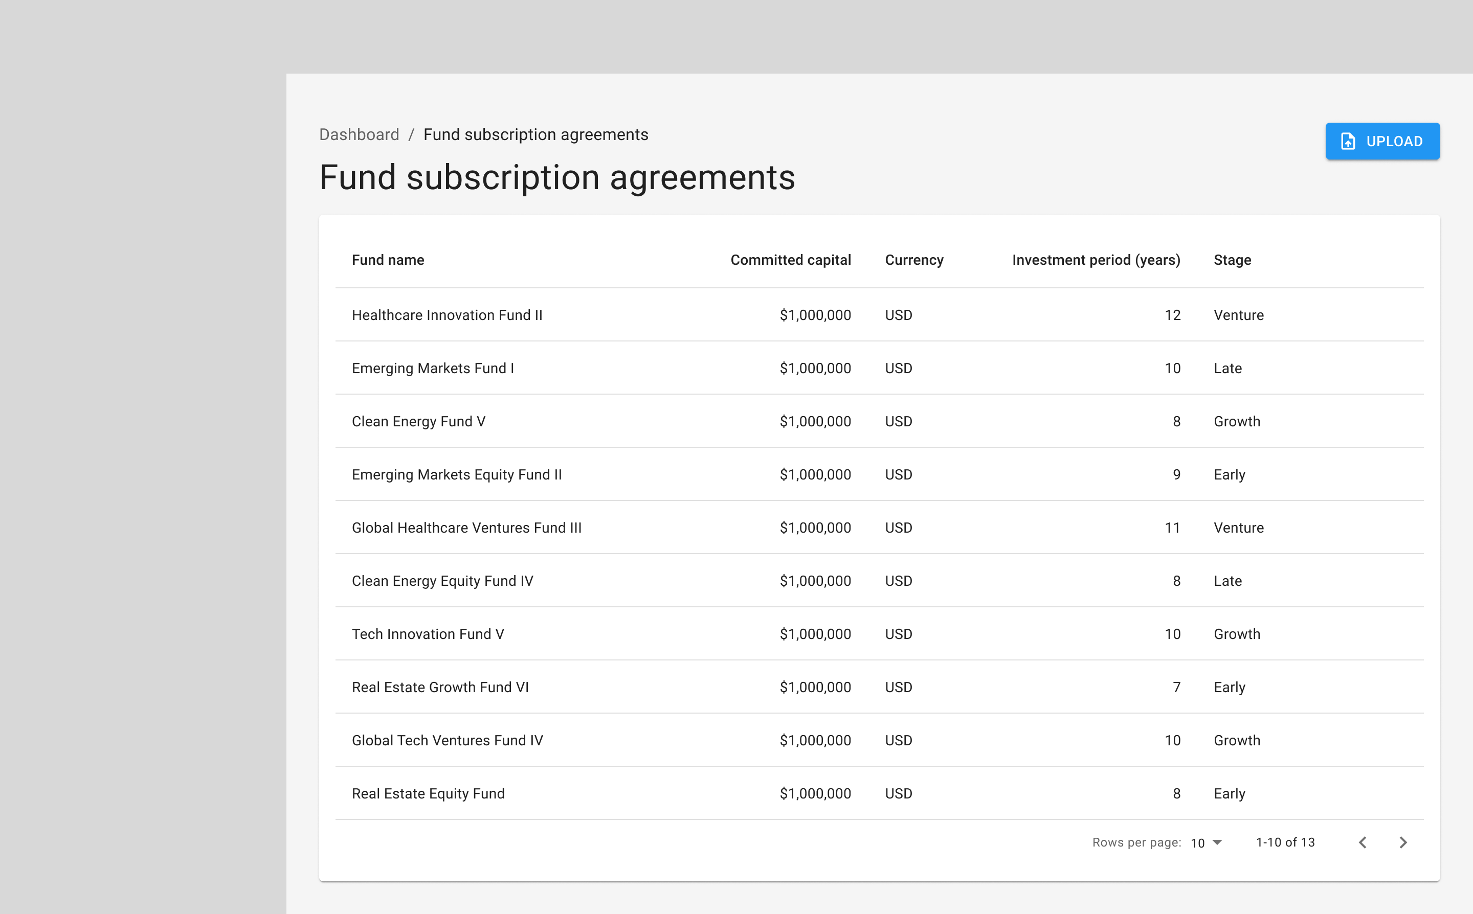Open the rows per page dropdown
Viewport: 1473px width, 914px height.
[x=1207, y=842]
